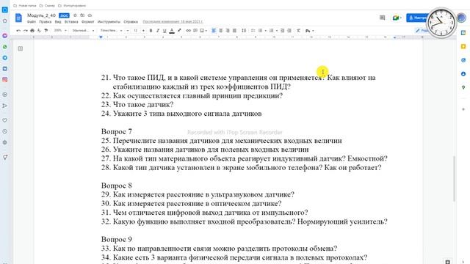The image size is (470, 264).
Task: Click the move-to-folder icon beside title
Action: [x=82, y=15]
